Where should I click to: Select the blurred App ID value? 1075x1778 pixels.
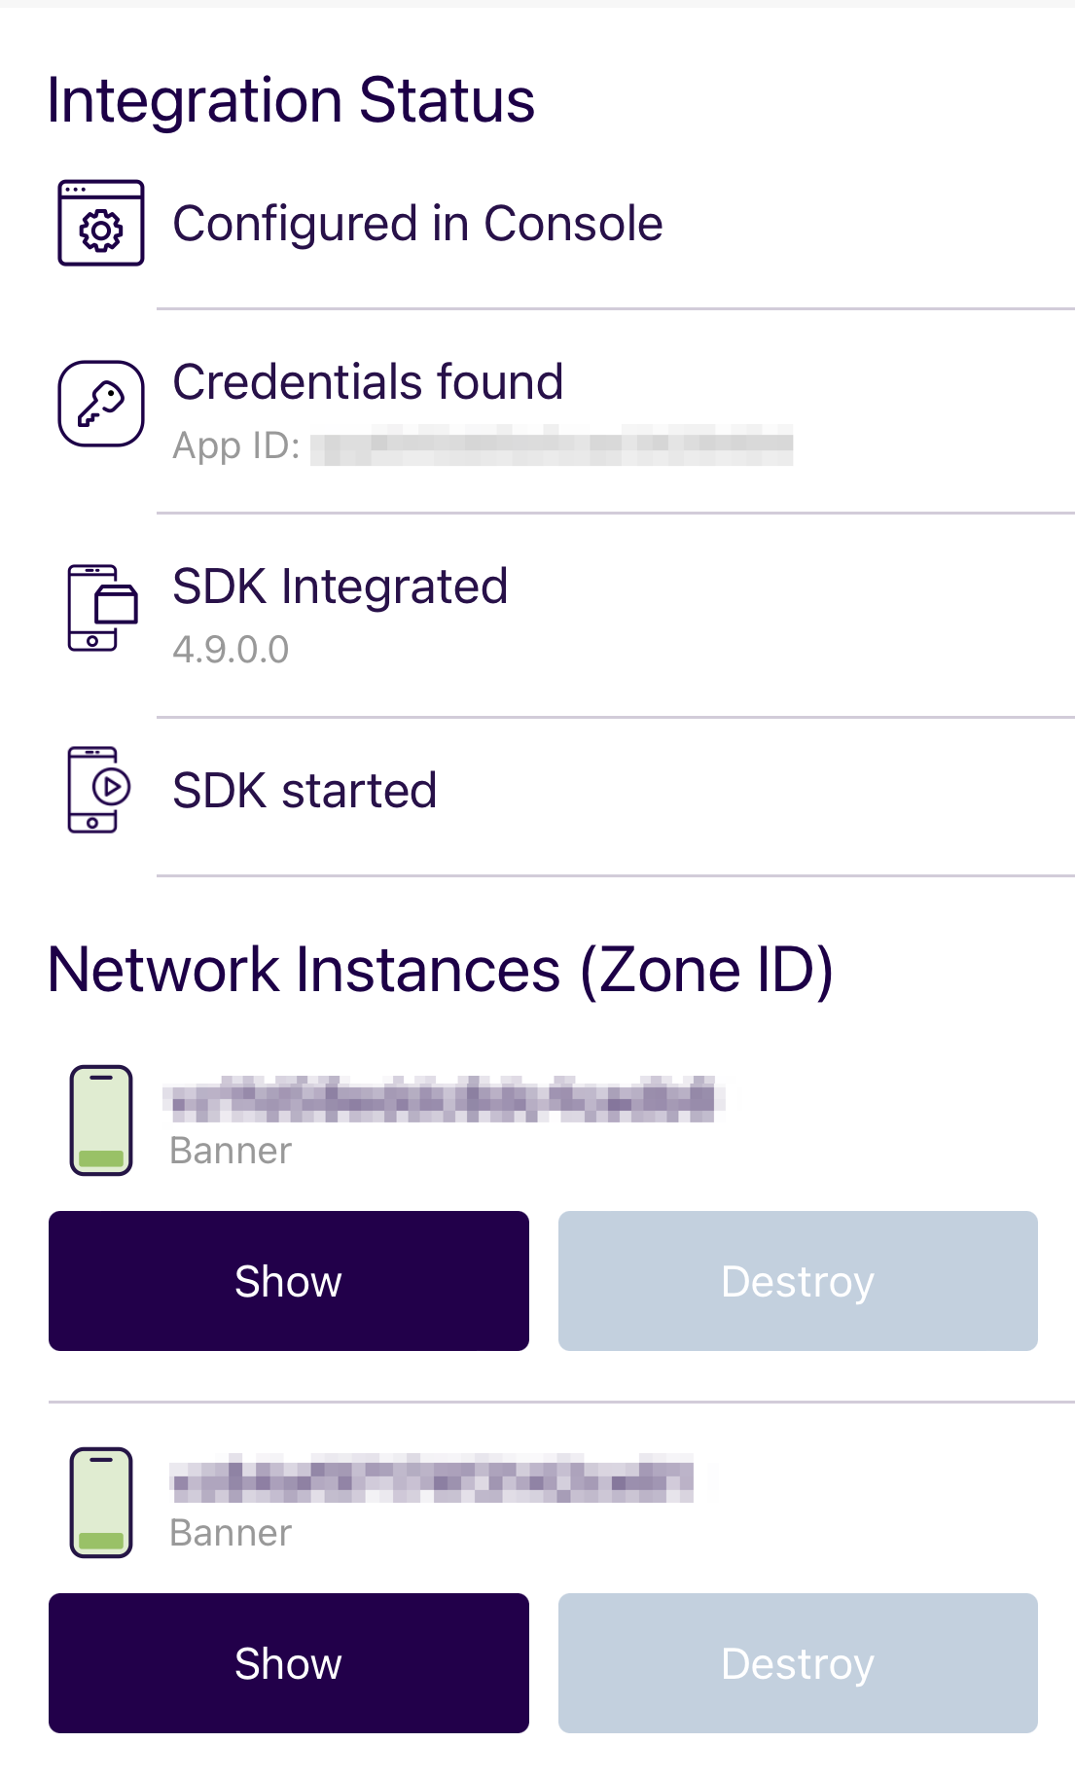(x=552, y=446)
